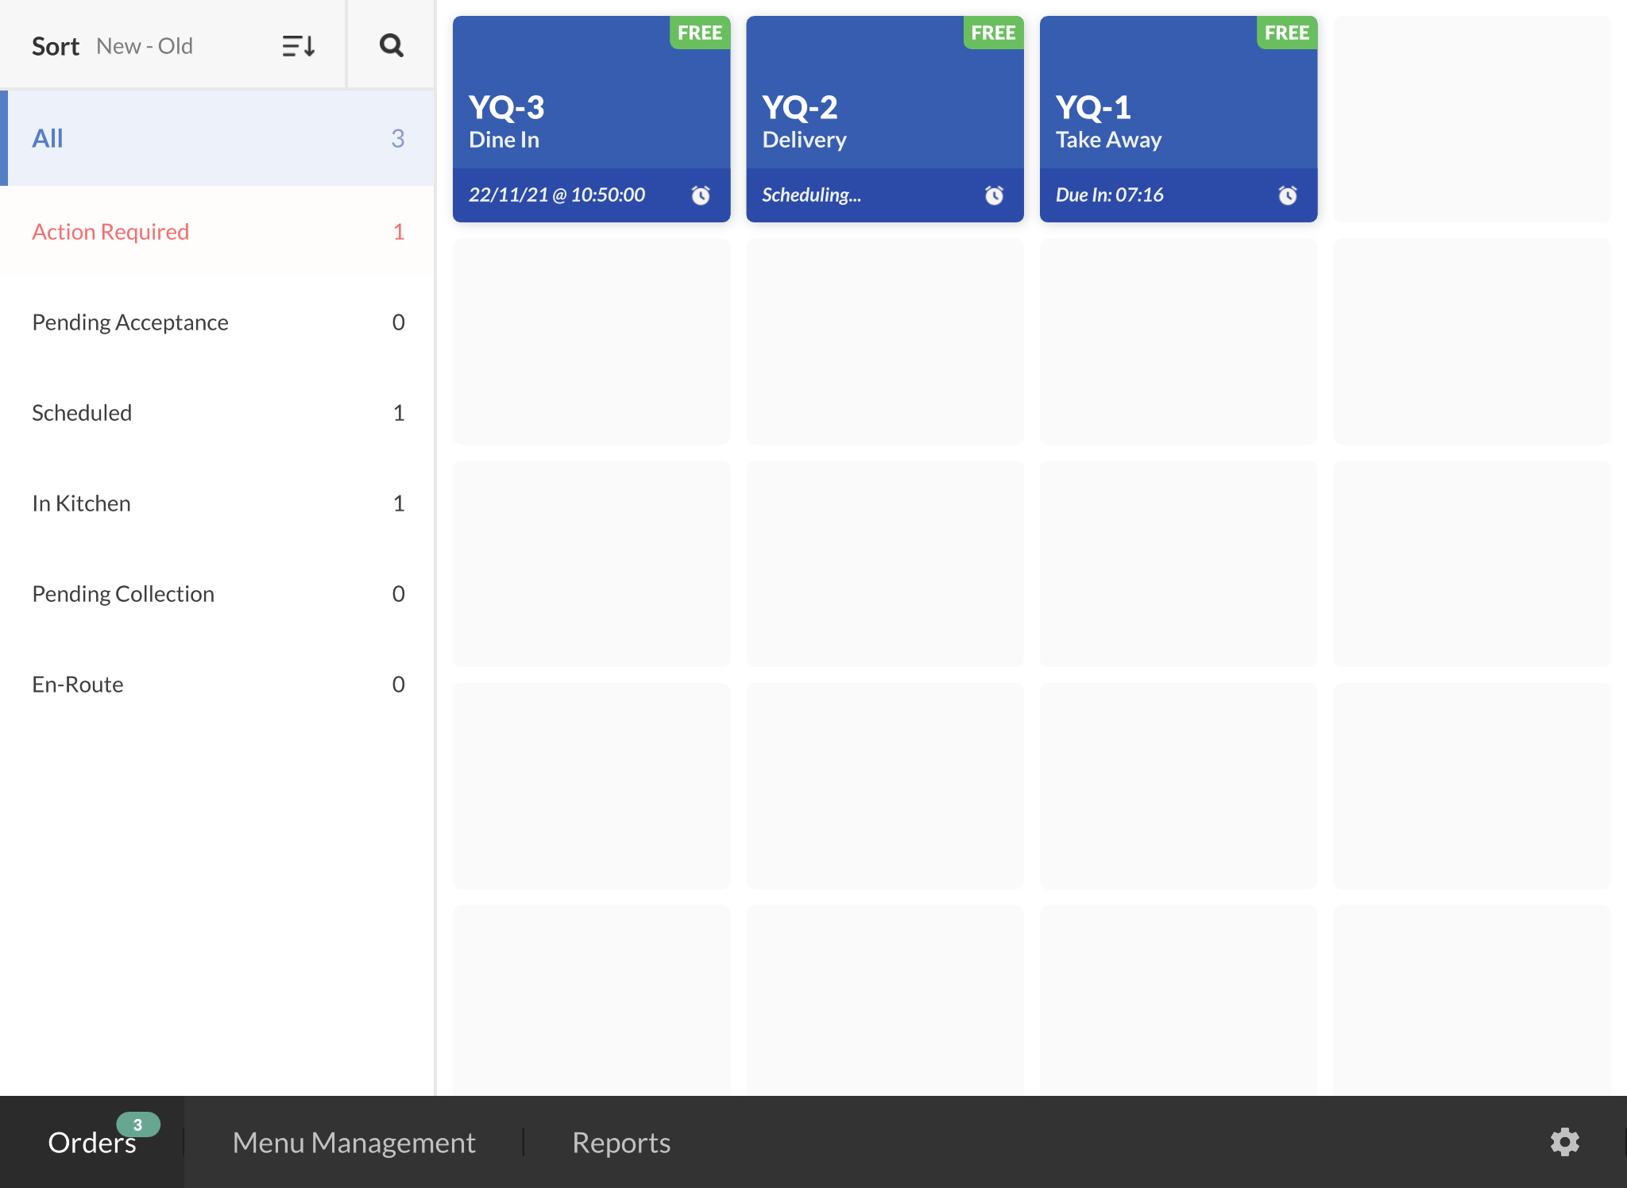Open Sort New - Old dropdown
Image resolution: width=1627 pixels, height=1188 pixels.
pyautogui.click(x=143, y=46)
